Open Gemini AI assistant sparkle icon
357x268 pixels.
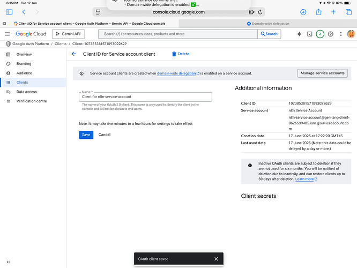(x=299, y=34)
